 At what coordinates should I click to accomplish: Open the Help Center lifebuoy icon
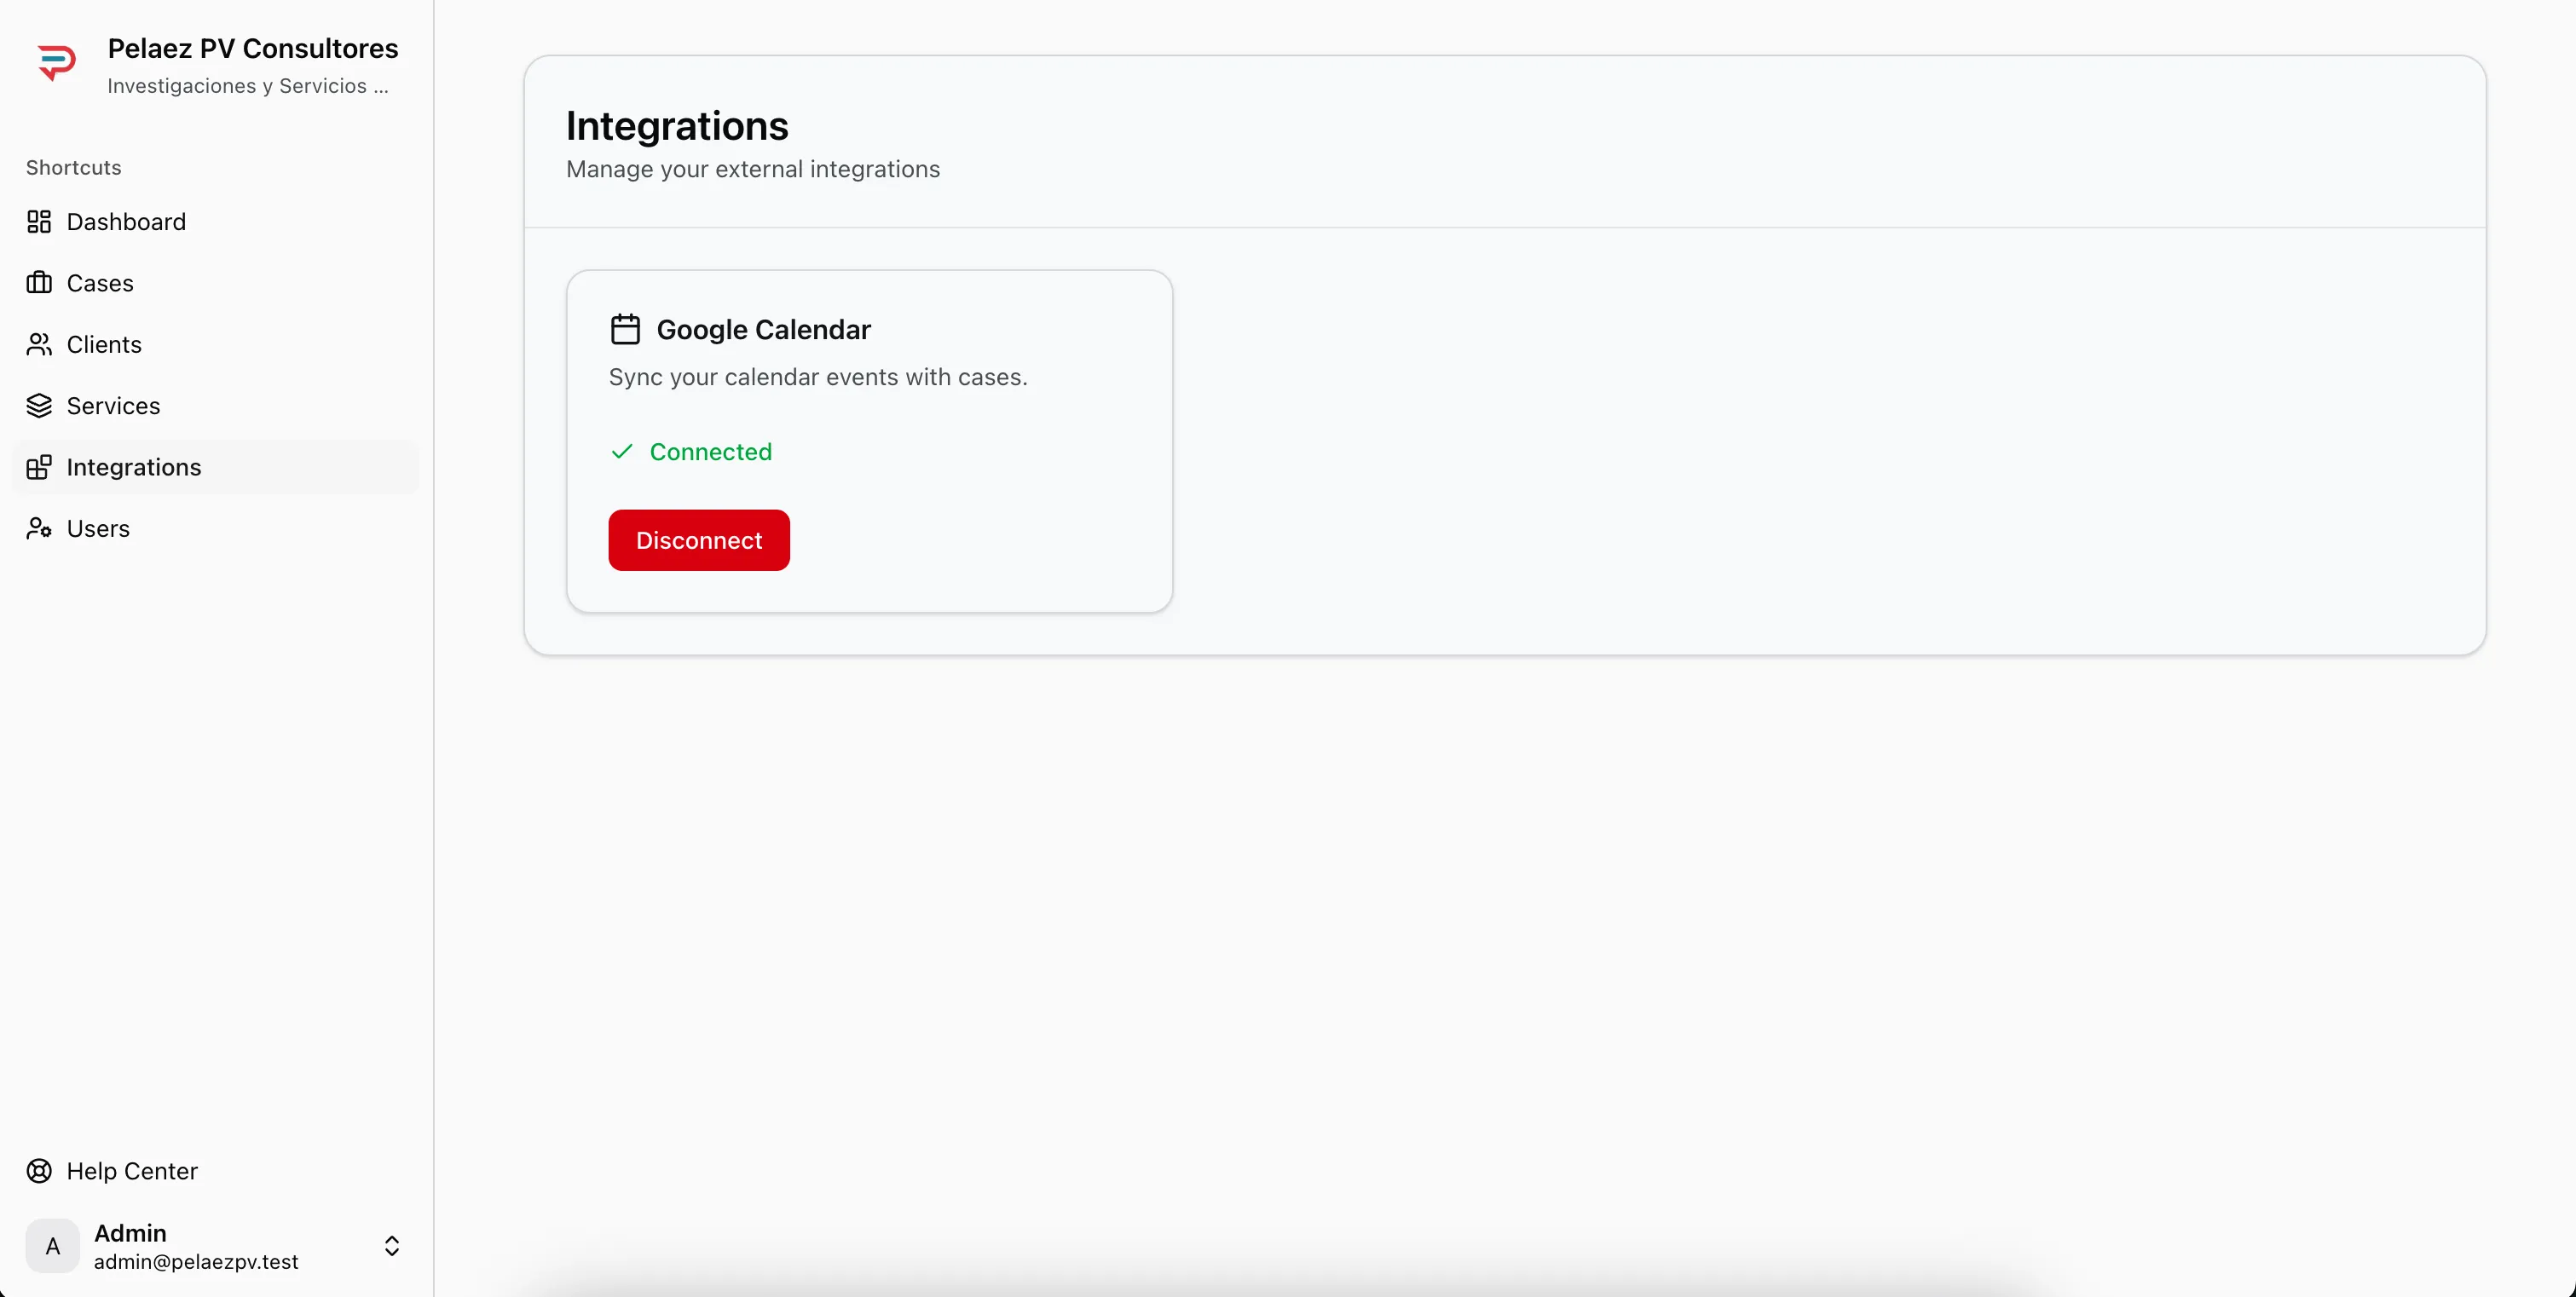pyautogui.click(x=39, y=1170)
